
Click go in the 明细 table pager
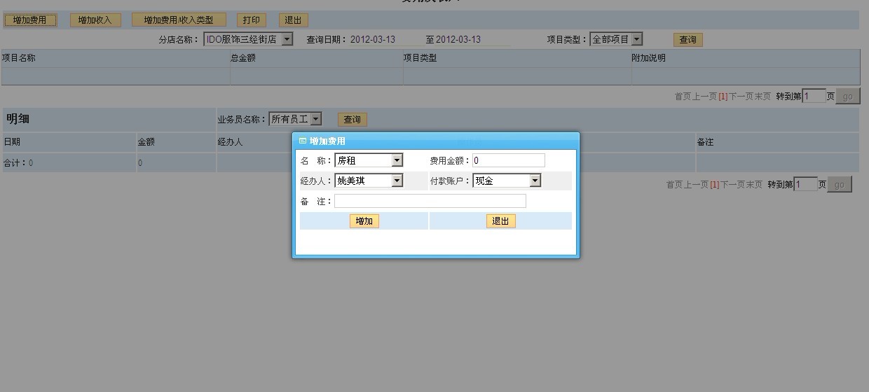839,184
